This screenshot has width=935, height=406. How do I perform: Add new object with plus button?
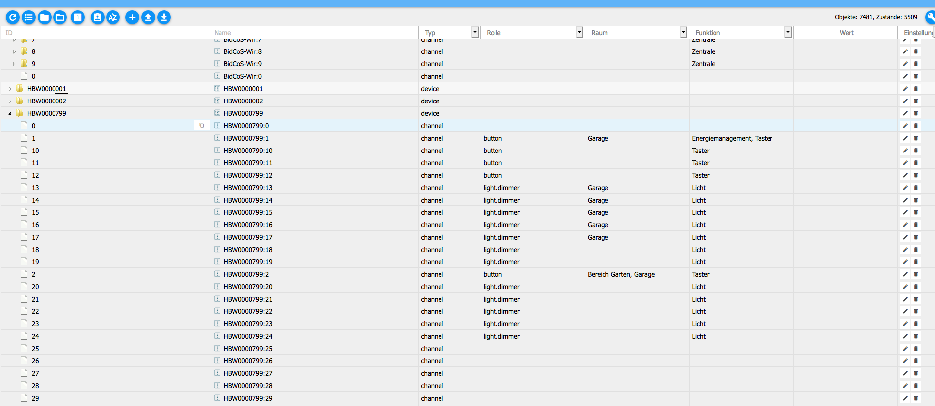132,18
